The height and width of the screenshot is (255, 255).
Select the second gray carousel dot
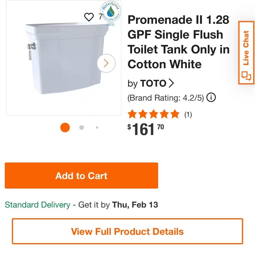(82, 127)
